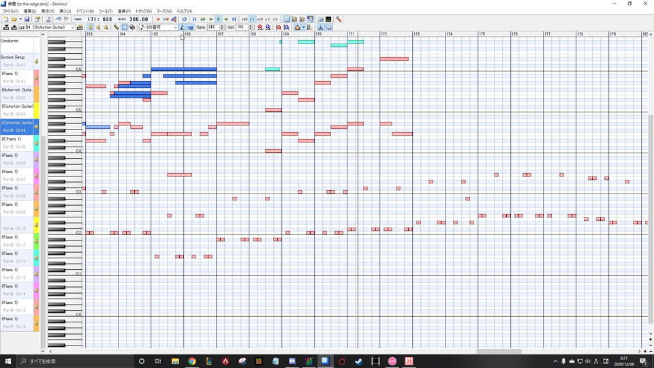Click the piano keyboard icon beside the track selector
The image size is (654, 368).
tap(21, 27)
